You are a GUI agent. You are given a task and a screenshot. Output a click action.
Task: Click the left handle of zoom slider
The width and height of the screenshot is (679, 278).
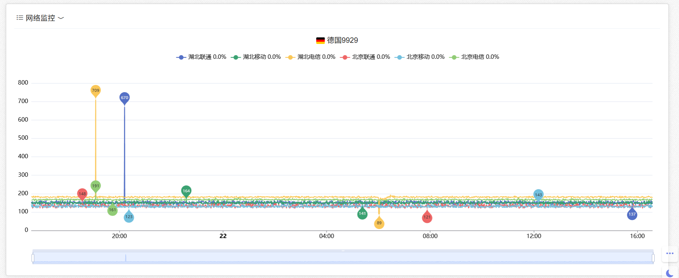coord(33,258)
